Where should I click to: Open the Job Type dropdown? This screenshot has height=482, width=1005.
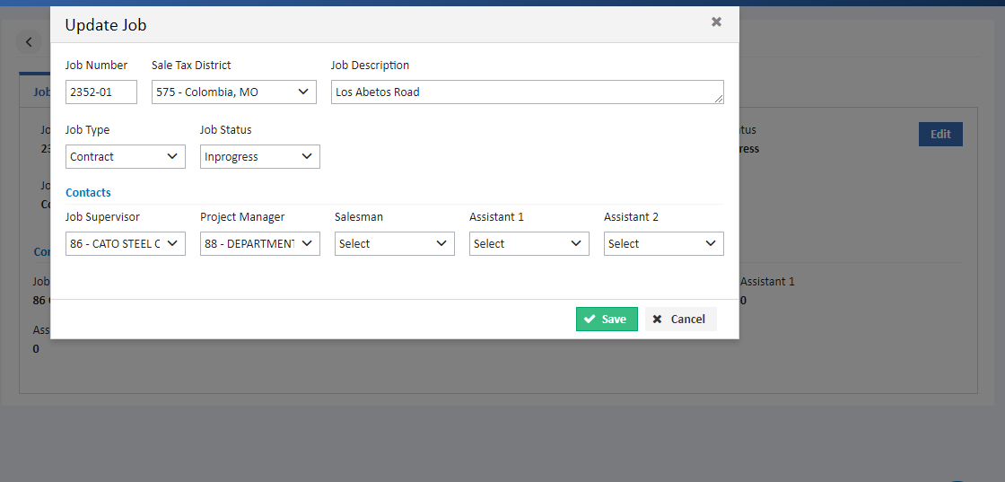pyautogui.click(x=126, y=157)
